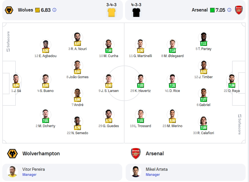Open João Gomes player photo
The image size is (249, 182).
pos(77,66)
